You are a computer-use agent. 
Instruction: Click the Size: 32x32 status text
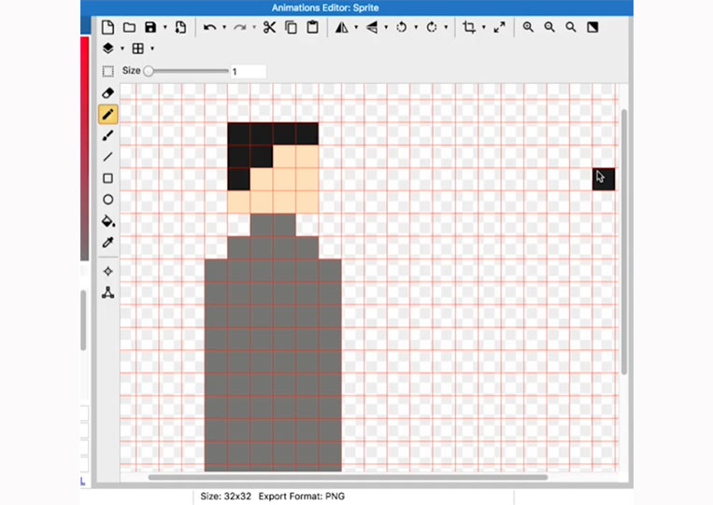point(225,497)
